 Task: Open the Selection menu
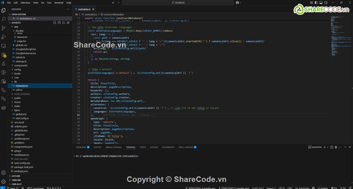[x=25, y=3]
